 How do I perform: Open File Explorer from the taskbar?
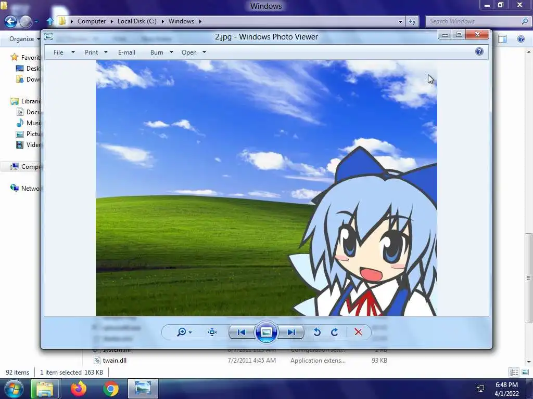pos(45,389)
